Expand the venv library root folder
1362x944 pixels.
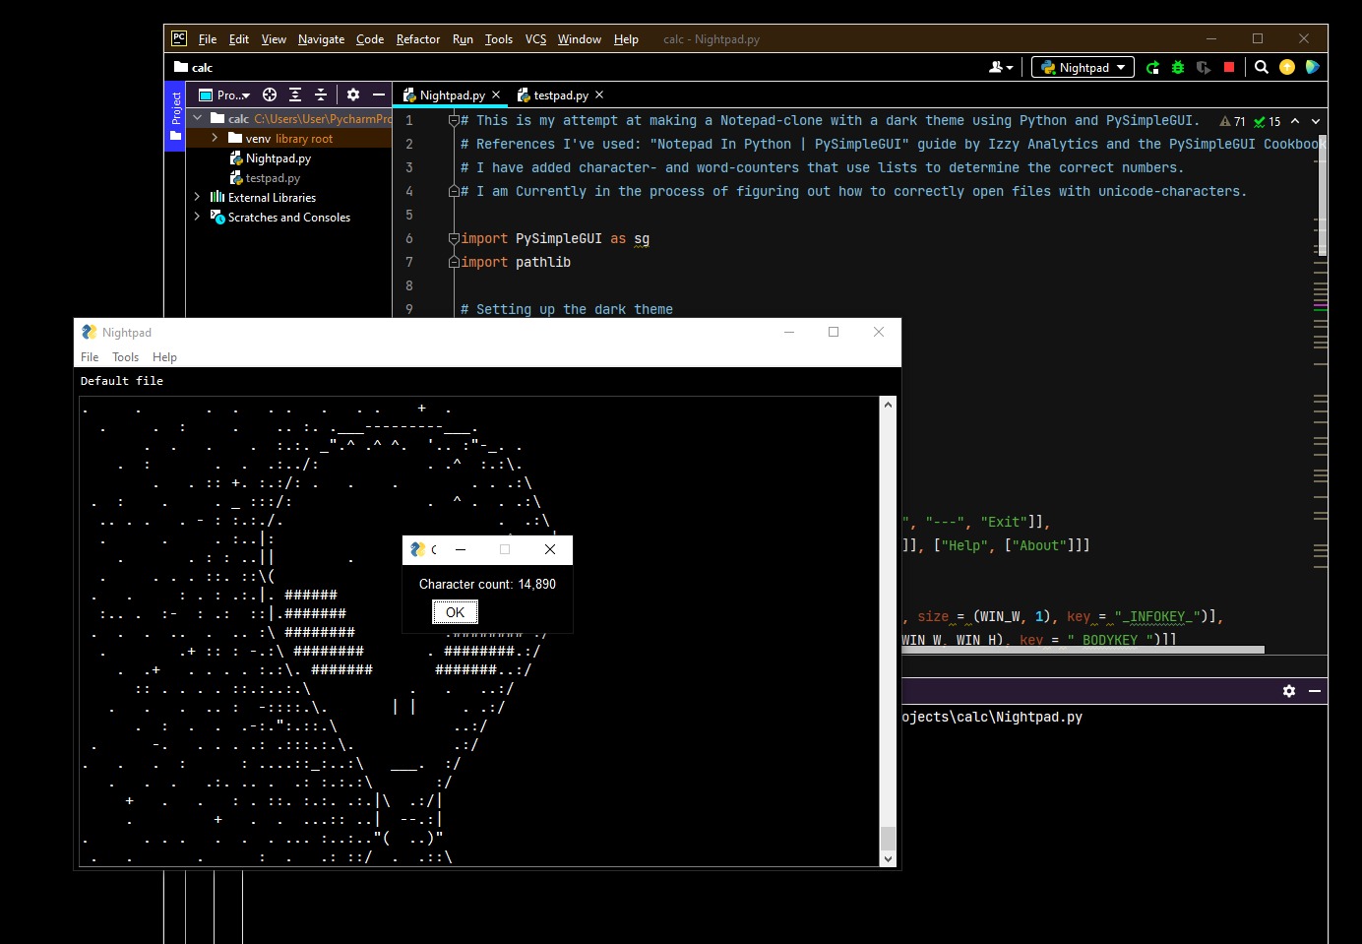coord(215,138)
